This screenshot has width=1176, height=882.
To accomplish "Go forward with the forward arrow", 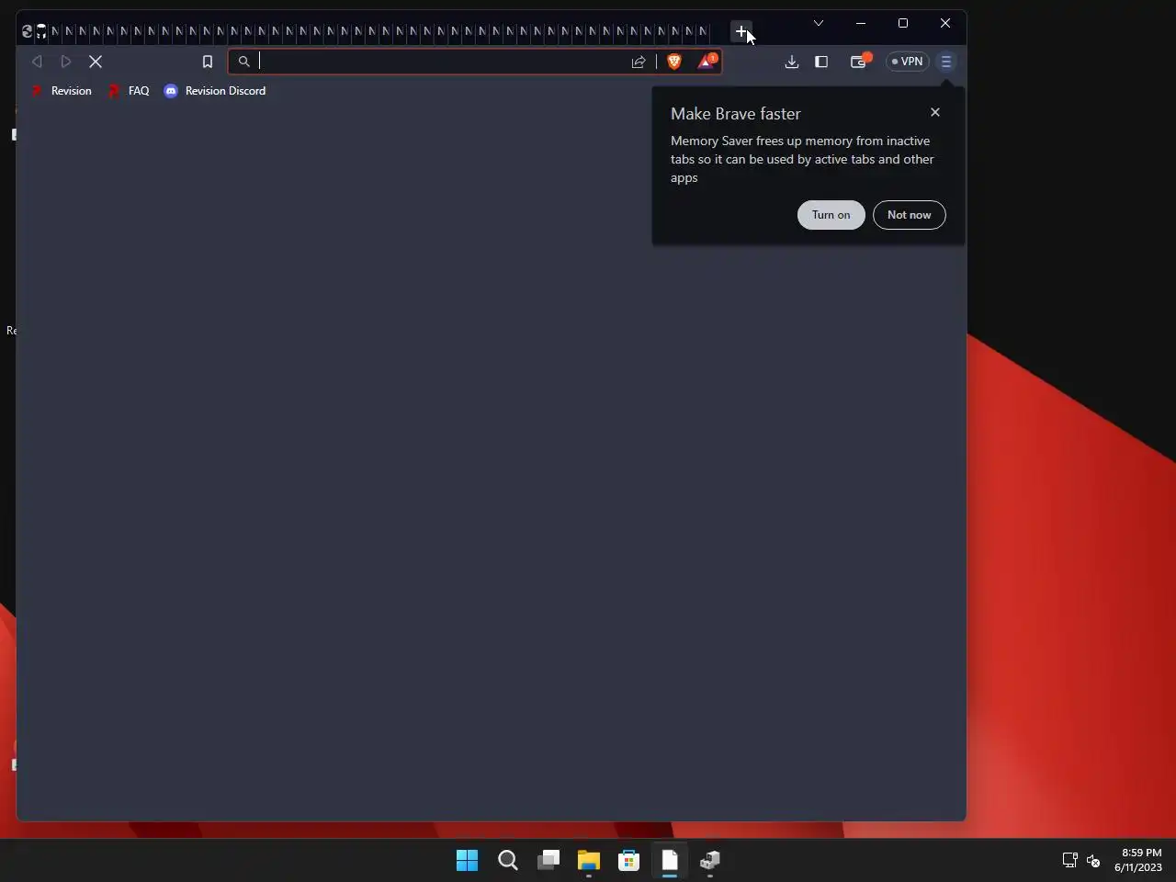I will (x=66, y=62).
